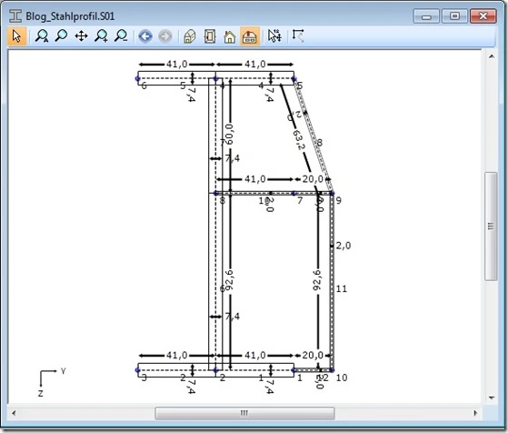The height and width of the screenshot is (433, 508).
Task: Click the horizontal scrollbar left arrow
Action: pyautogui.click(x=14, y=413)
